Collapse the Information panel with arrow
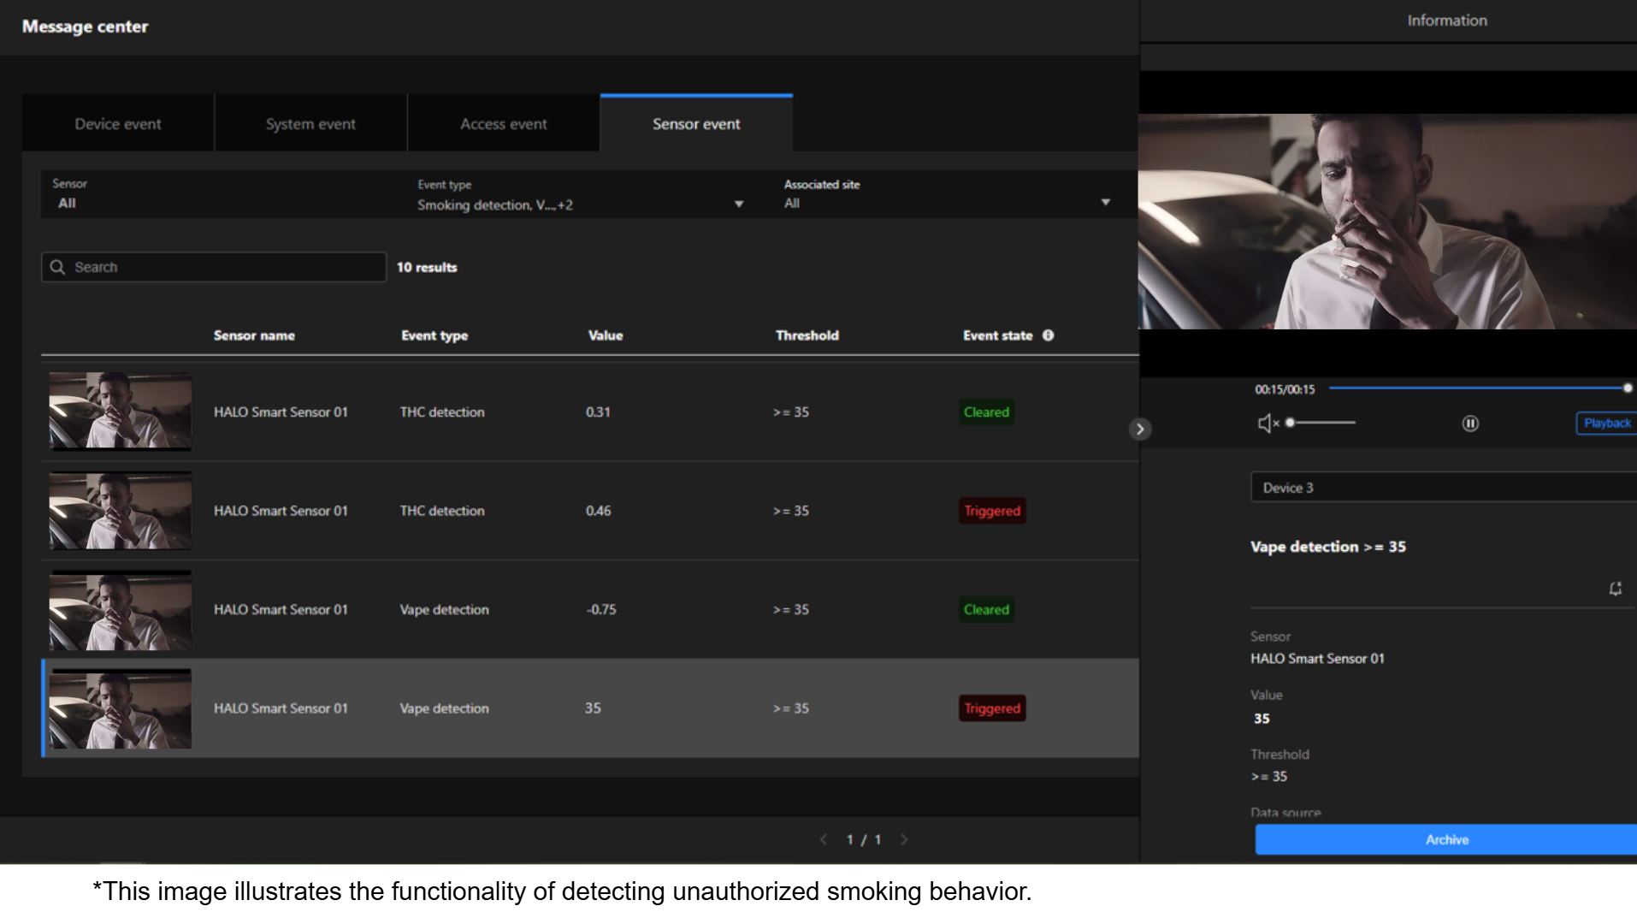Image resolution: width=1637 pixels, height=918 pixels. click(1140, 429)
